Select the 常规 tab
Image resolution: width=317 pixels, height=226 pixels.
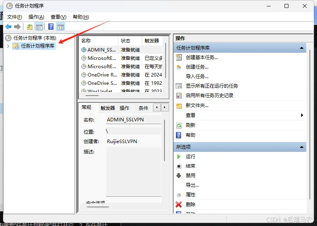[86, 107]
